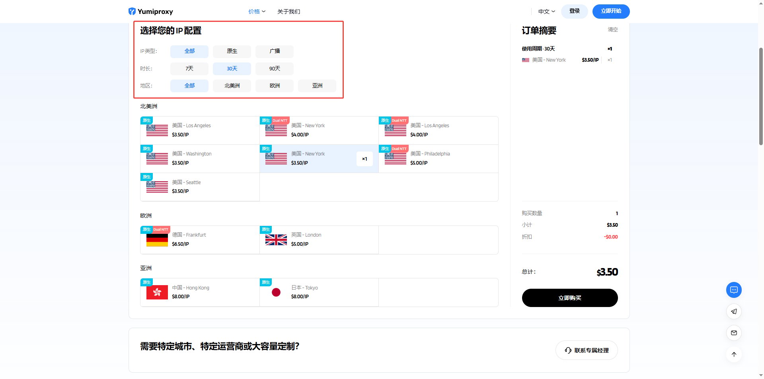Click US flag on Philadelphia card
Screen dimensions: 764x379
click(x=395, y=159)
